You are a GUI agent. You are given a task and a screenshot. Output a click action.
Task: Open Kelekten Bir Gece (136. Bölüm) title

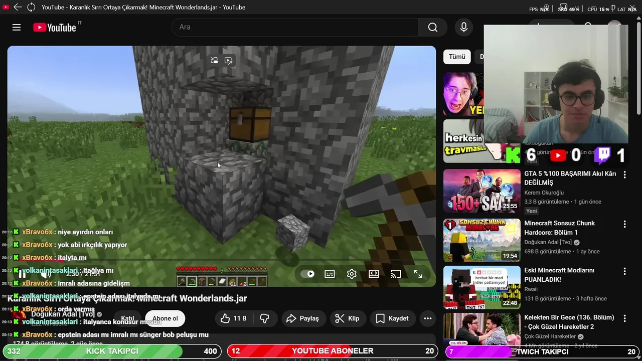click(x=569, y=322)
